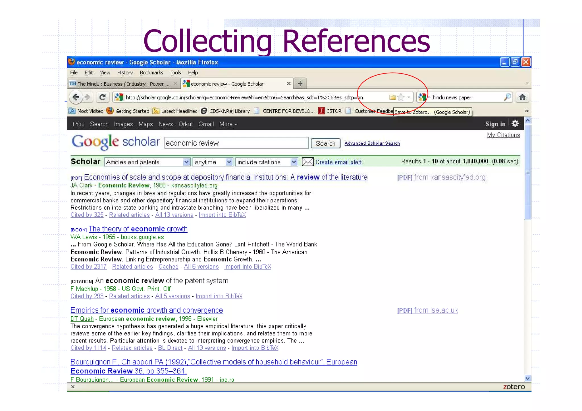Screen dimensions: 582x411
Task: Open the Edit menu
Action: tap(89, 73)
